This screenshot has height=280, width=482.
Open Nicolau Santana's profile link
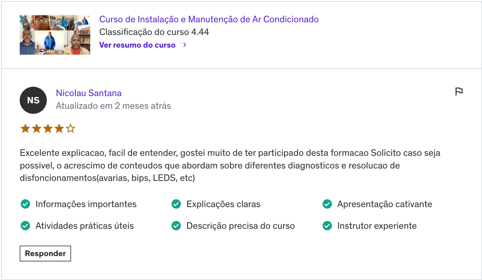pos(89,93)
